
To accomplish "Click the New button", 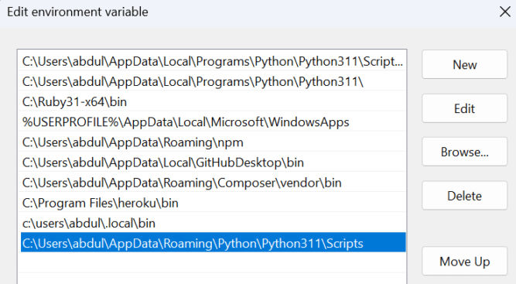I will pos(464,64).
